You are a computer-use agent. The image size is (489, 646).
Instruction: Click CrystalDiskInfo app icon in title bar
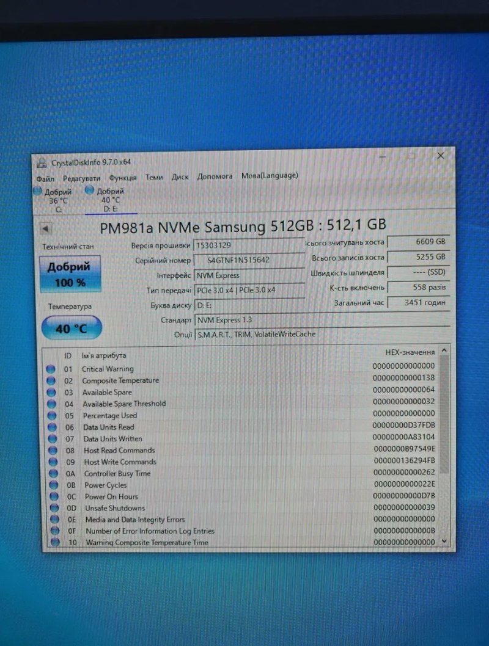[42, 163]
